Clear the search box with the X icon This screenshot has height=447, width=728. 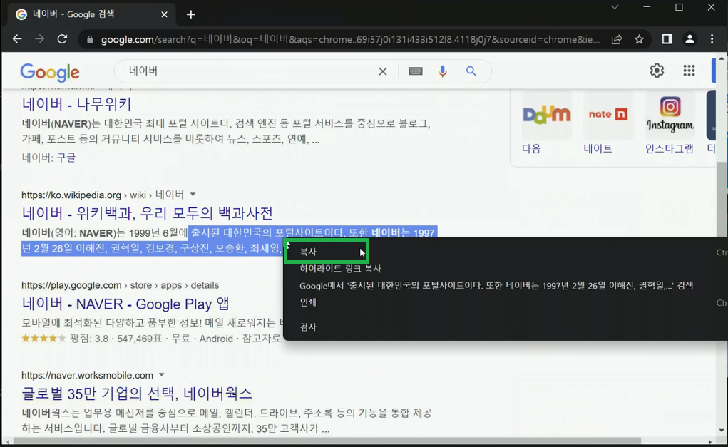(383, 71)
